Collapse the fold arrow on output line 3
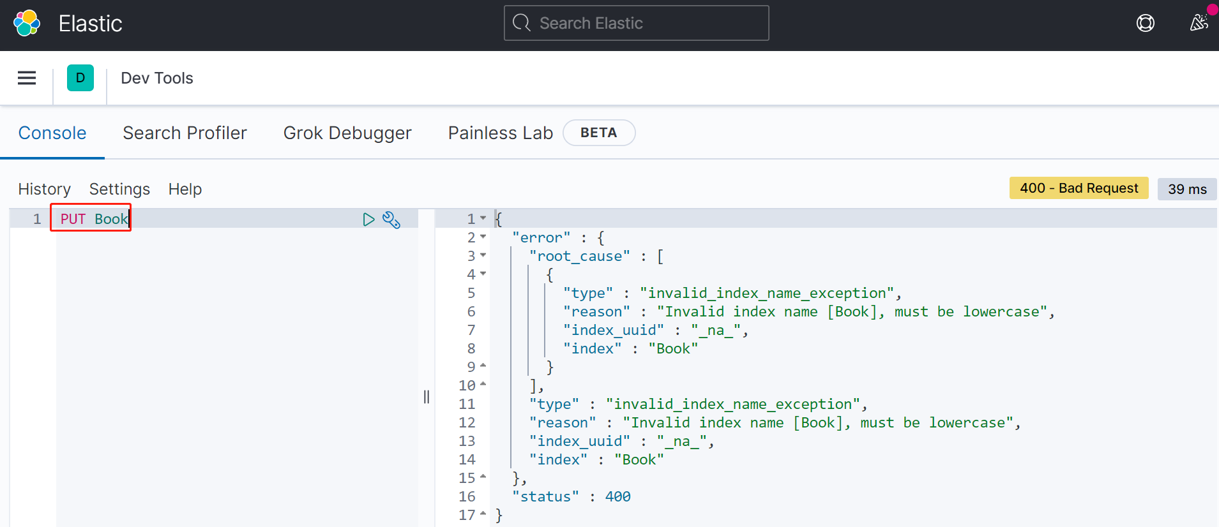Viewport: 1219px width, 527px height. 483,255
